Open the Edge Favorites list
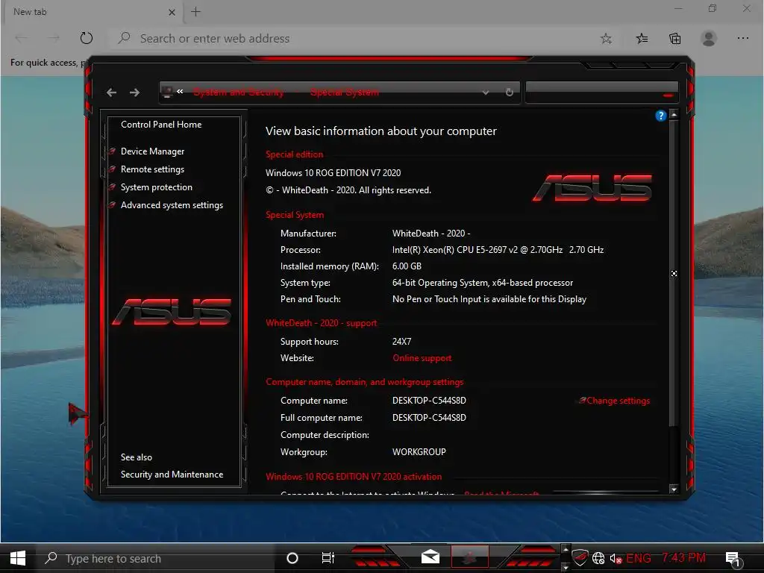The image size is (764, 573). pos(642,39)
